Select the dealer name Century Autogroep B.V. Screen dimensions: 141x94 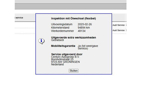(65, 57)
